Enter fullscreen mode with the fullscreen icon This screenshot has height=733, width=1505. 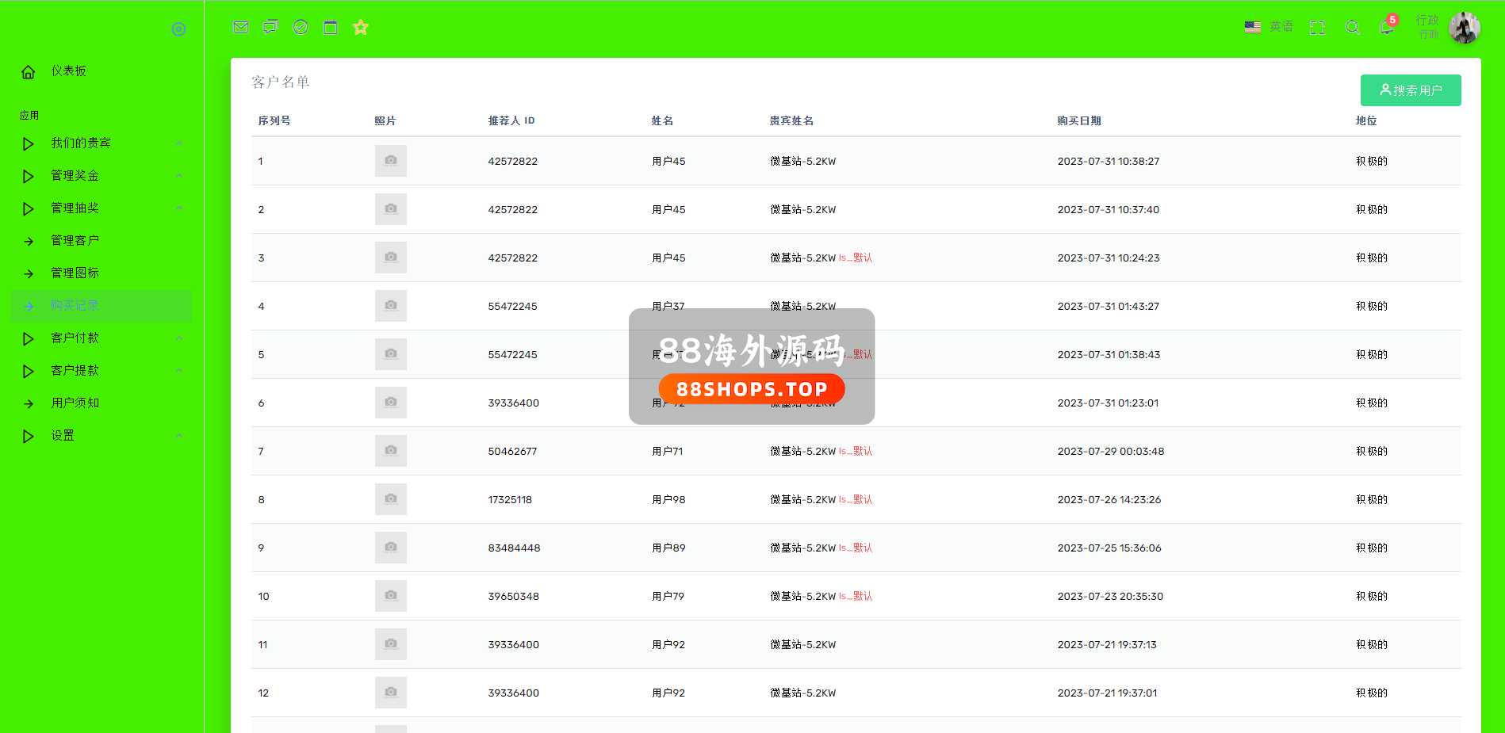(x=1318, y=28)
